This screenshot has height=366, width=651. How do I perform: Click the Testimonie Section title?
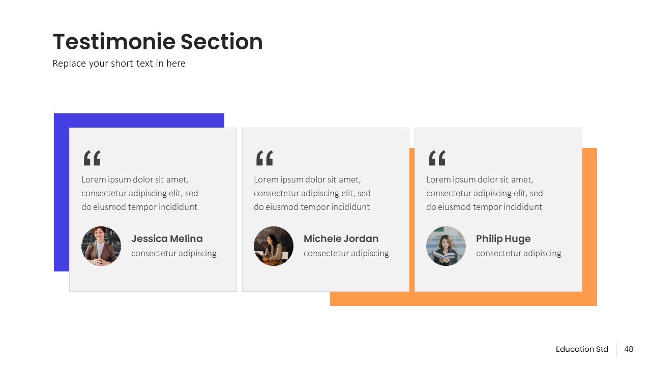point(158,42)
